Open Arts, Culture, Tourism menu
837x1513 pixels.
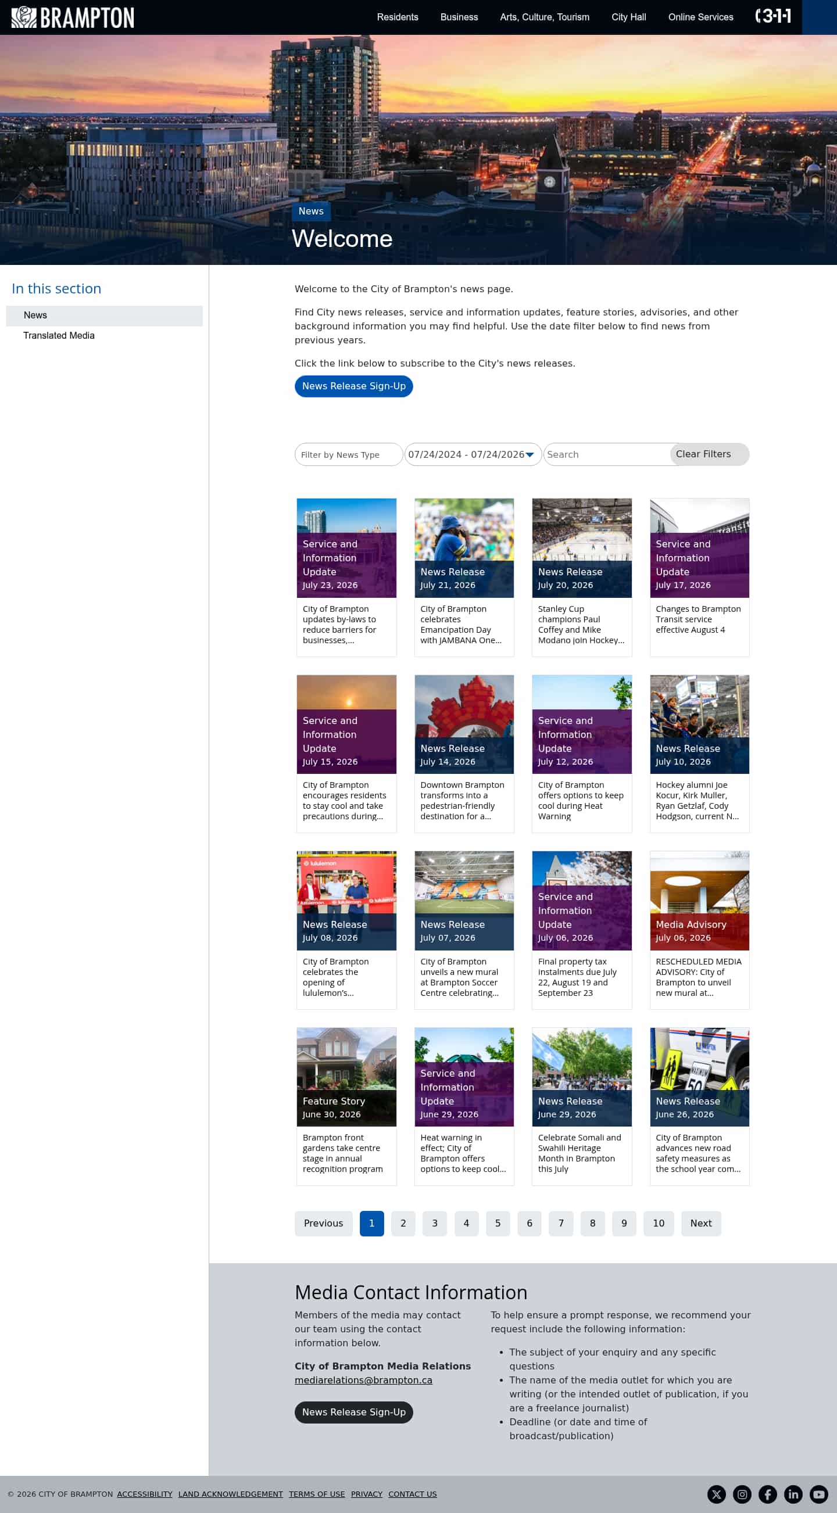pos(545,17)
